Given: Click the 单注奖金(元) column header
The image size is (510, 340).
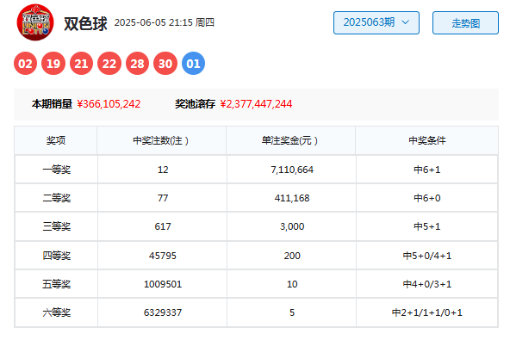Looking at the screenshot, I should [290, 140].
